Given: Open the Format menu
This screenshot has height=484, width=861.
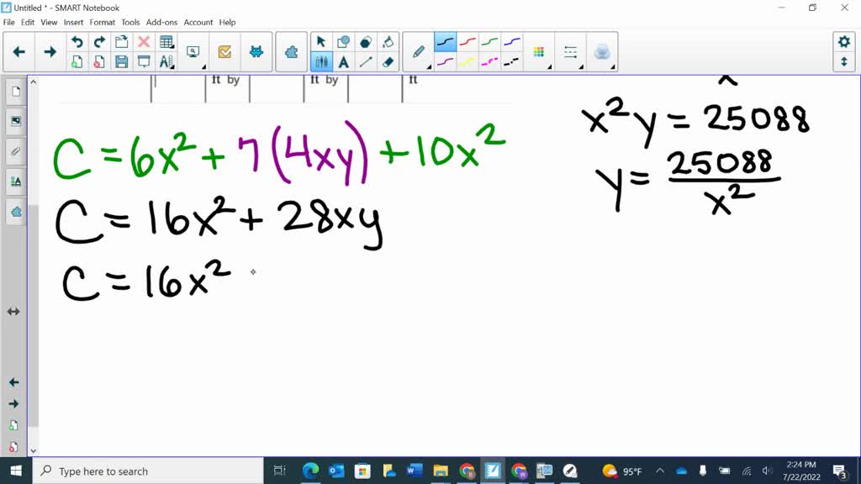Looking at the screenshot, I should pyautogui.click(x=102, y=23).
